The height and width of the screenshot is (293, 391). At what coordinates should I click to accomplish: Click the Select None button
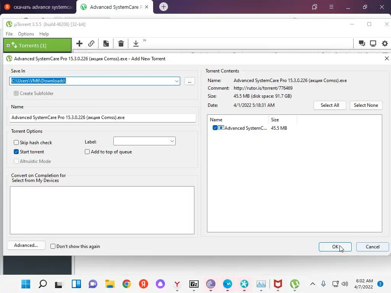click(366, 105)
